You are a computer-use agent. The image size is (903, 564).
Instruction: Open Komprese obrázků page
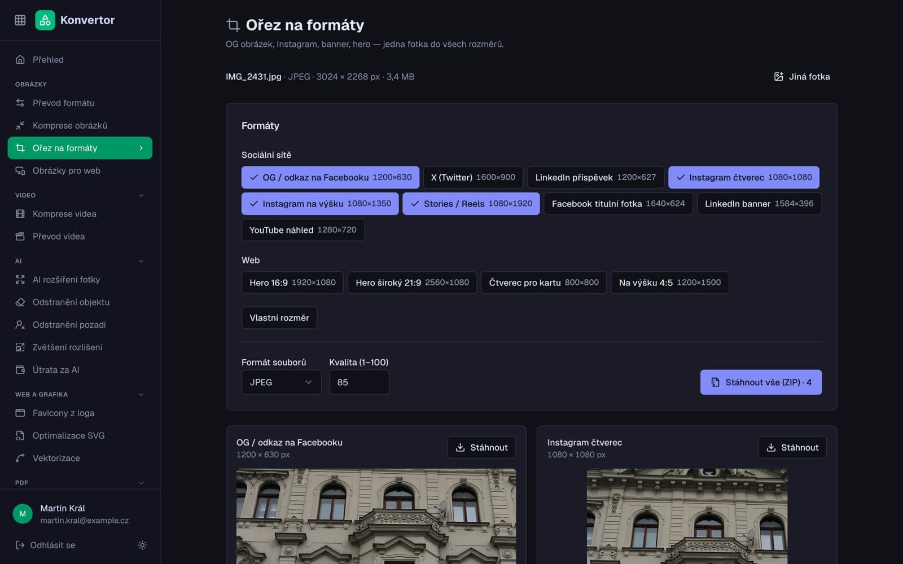tap(80, 125)
